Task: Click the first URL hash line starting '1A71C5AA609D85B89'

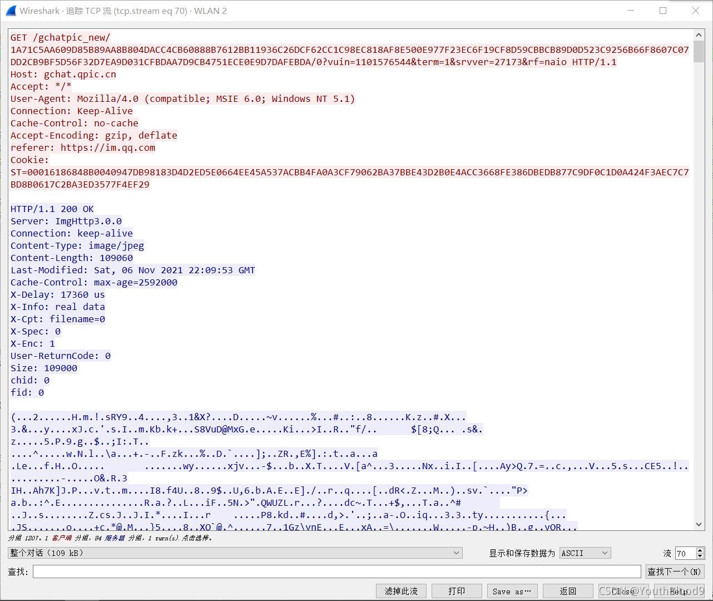Action: pos(350,50)
